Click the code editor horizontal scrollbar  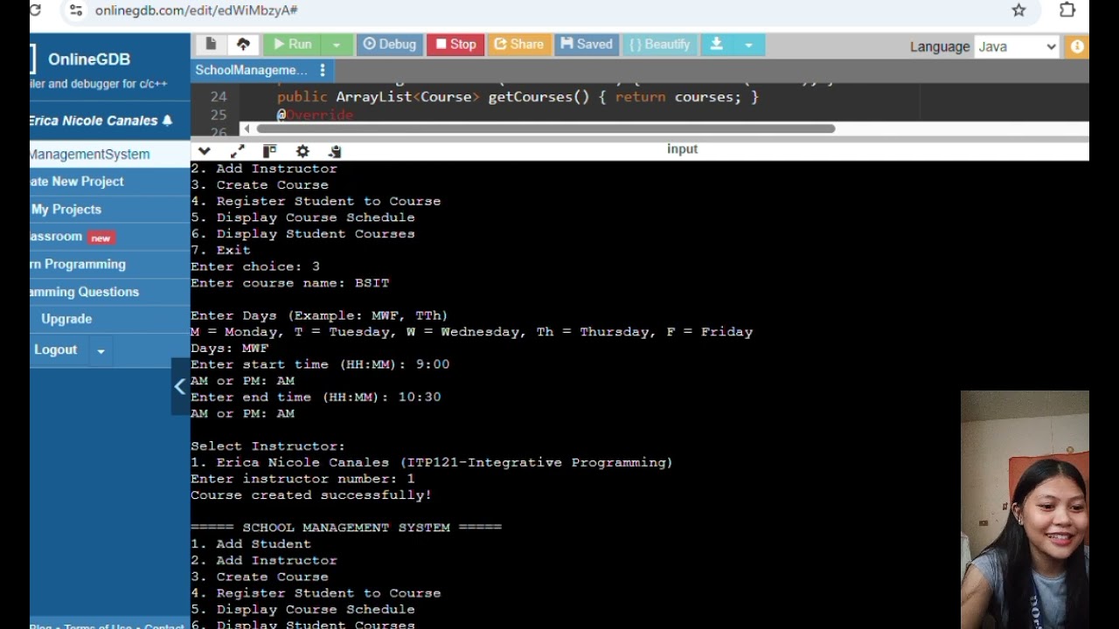click(x=546, y=129)
